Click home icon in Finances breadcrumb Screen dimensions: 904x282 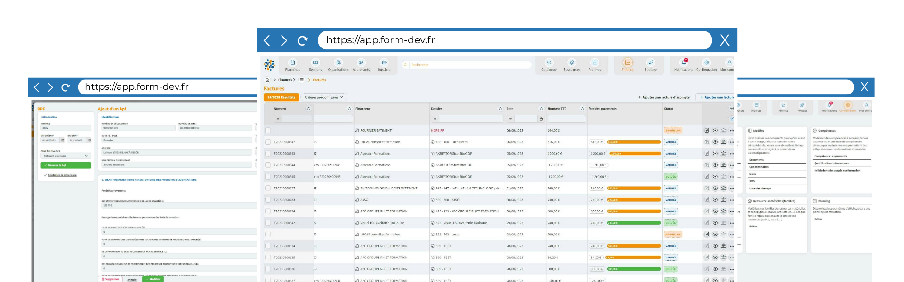(267, 80)
